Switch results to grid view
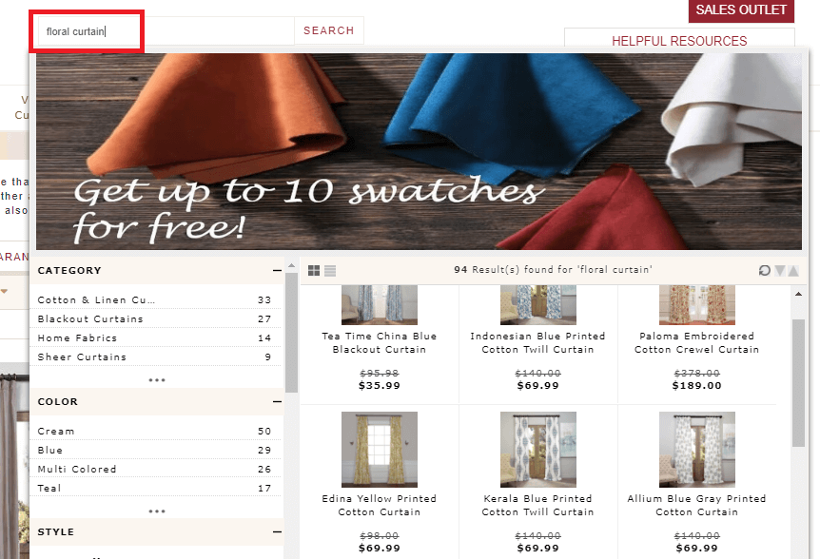The height and width of the screenshot is (559, 820). pyautogui.click(x=315, y=271)
